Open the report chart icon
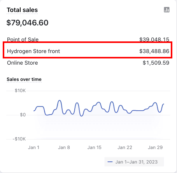 pos(166,10)
